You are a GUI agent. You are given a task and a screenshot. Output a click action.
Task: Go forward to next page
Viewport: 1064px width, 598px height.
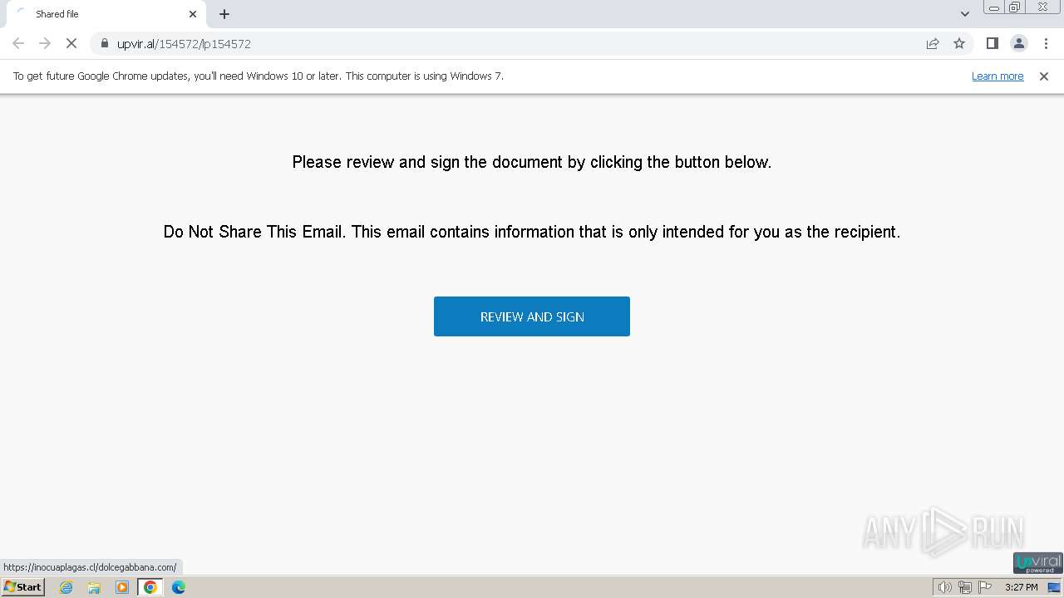[45, 43]
